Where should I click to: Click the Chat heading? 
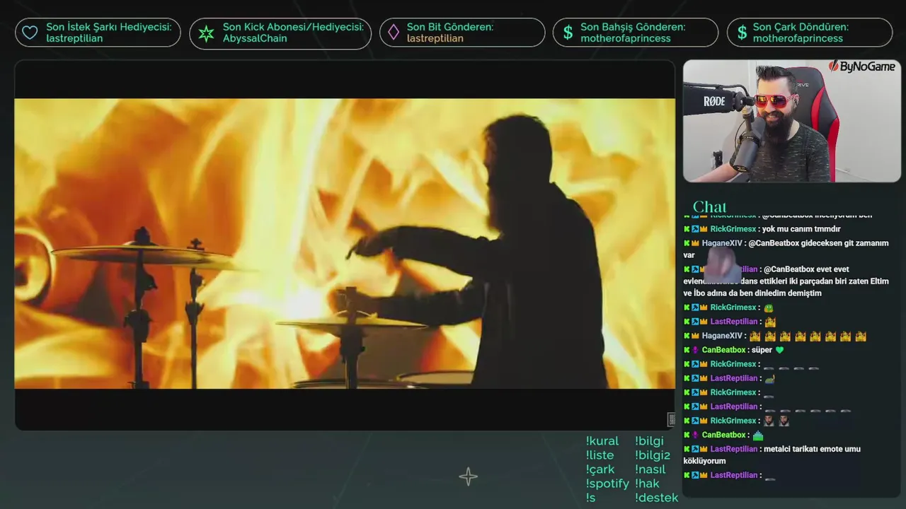coord(709,206)
